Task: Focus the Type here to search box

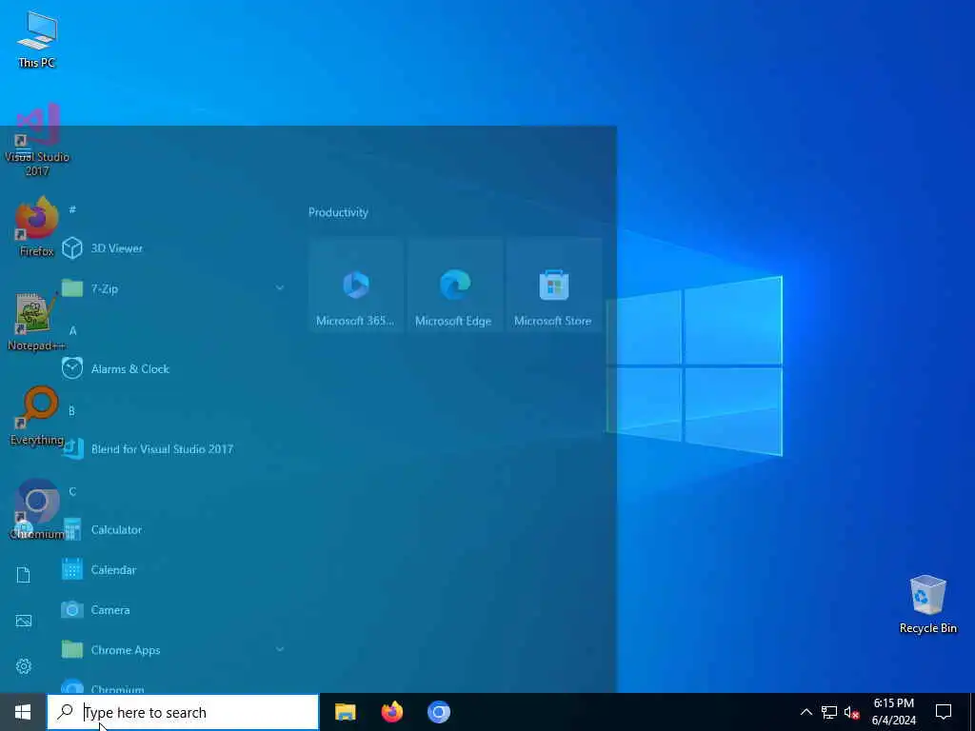Action: pos(183,712)
